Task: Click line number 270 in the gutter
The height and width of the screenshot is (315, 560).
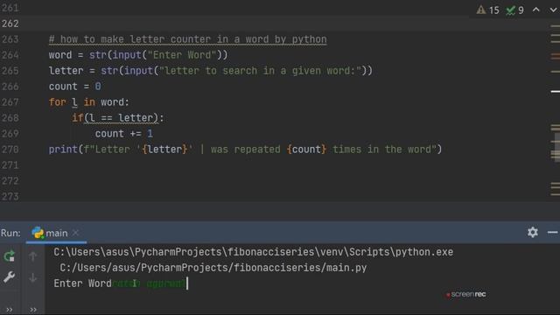Action: (10, 150)
